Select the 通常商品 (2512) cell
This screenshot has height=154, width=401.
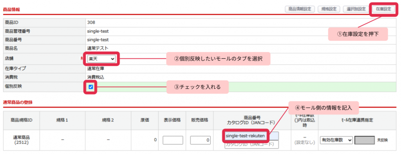click(x=22, y=140)
